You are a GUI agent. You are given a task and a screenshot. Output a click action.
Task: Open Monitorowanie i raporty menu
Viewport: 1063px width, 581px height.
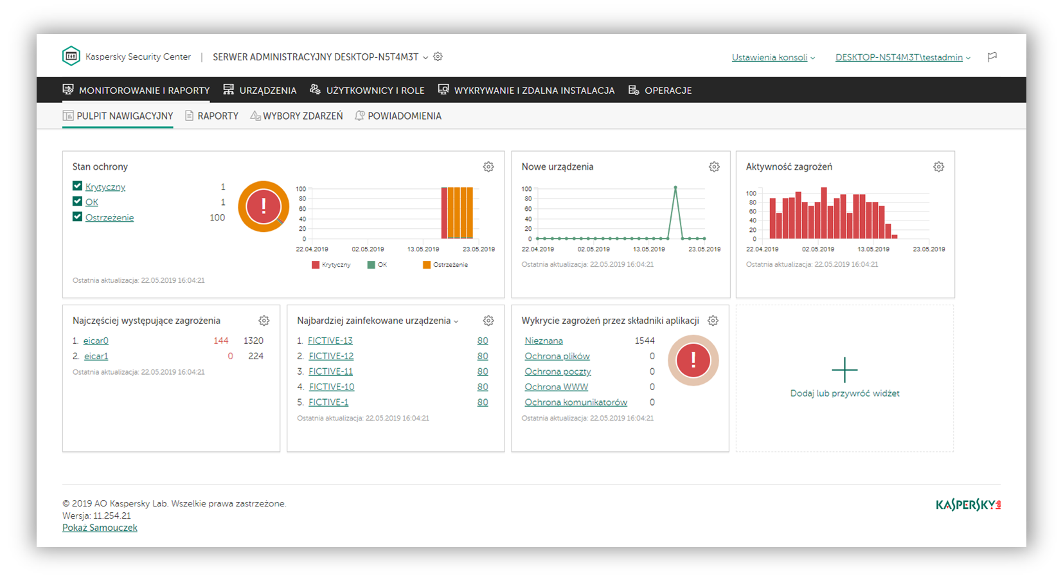136,90
